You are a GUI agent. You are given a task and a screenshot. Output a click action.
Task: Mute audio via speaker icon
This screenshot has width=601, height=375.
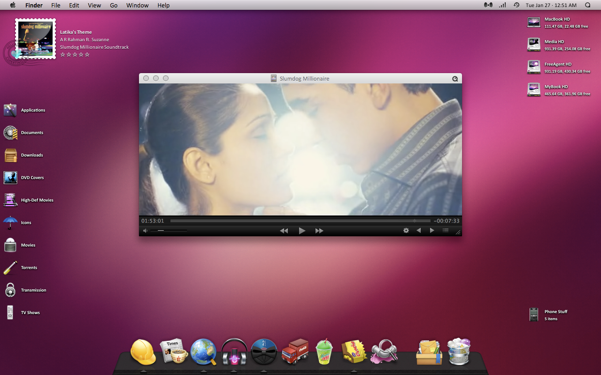point(145,231)
